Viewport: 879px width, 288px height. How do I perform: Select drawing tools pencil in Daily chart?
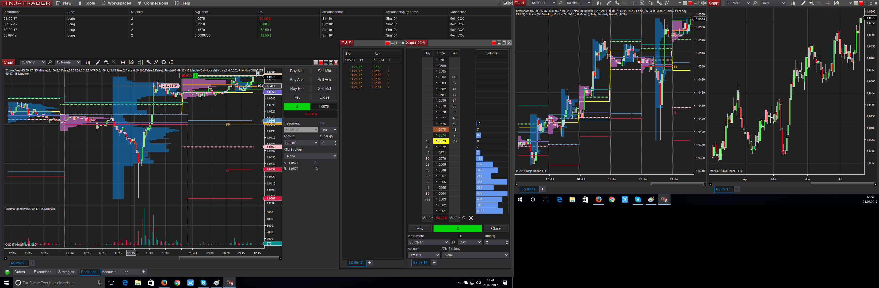point(803,3)
